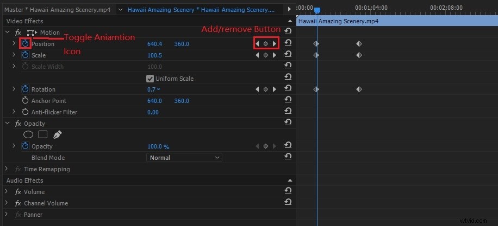Expand the Volume audio effect
This screenshot has width=498, height=226.
click(x=7, y=191)
